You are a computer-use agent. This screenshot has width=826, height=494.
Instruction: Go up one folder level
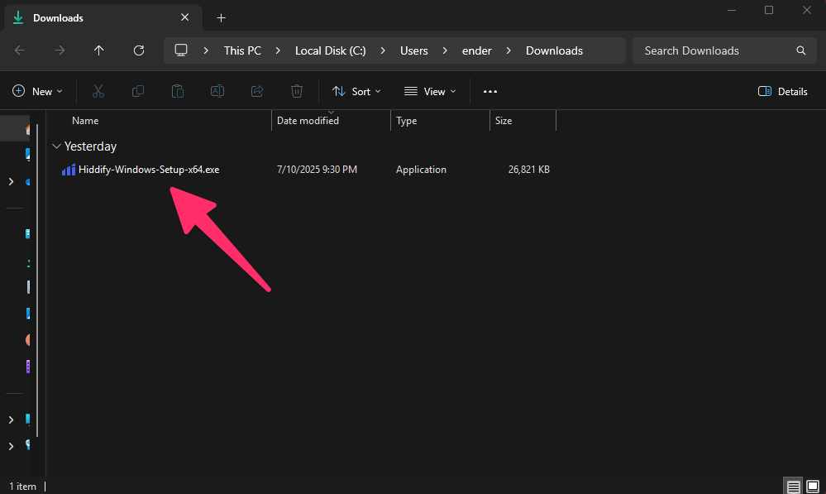[99, 50]
